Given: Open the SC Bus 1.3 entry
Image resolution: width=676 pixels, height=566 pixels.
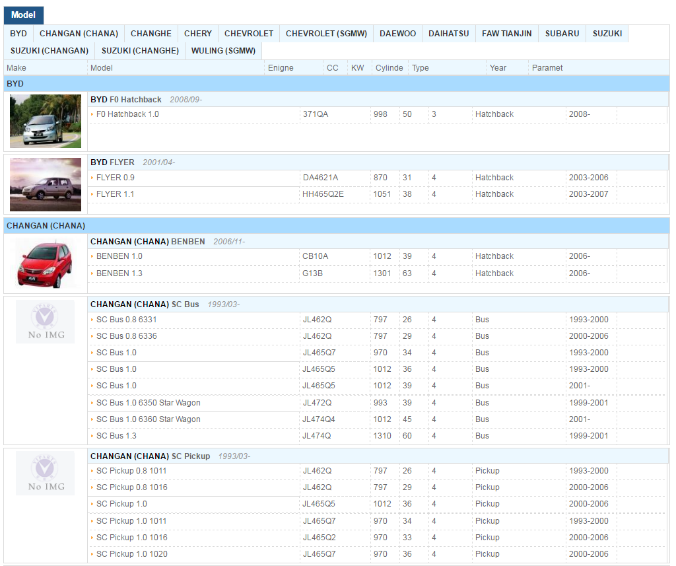Looking at the screenshot, I should pos(116,436).
